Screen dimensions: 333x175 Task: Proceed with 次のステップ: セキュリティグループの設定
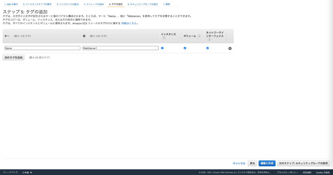click(x=303, y=163)
